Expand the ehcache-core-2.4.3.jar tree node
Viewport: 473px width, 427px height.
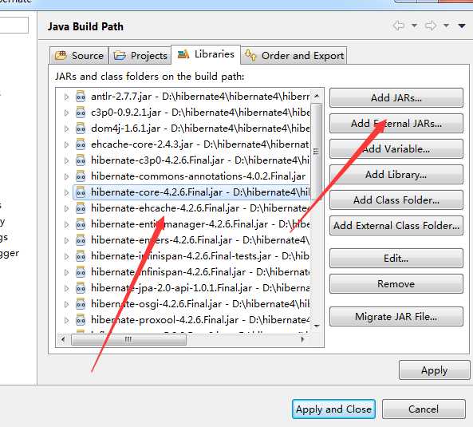pos(66,144)
